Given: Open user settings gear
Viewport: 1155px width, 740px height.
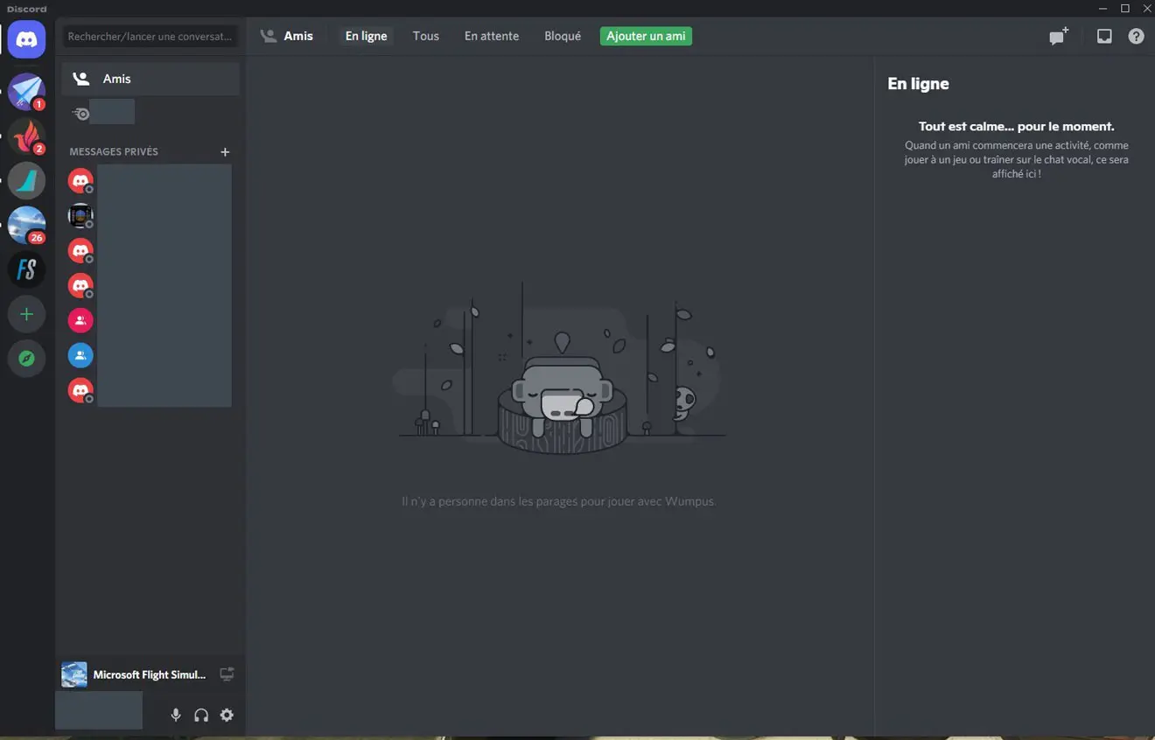Looking at the screenshot, I should pos(227,716).
